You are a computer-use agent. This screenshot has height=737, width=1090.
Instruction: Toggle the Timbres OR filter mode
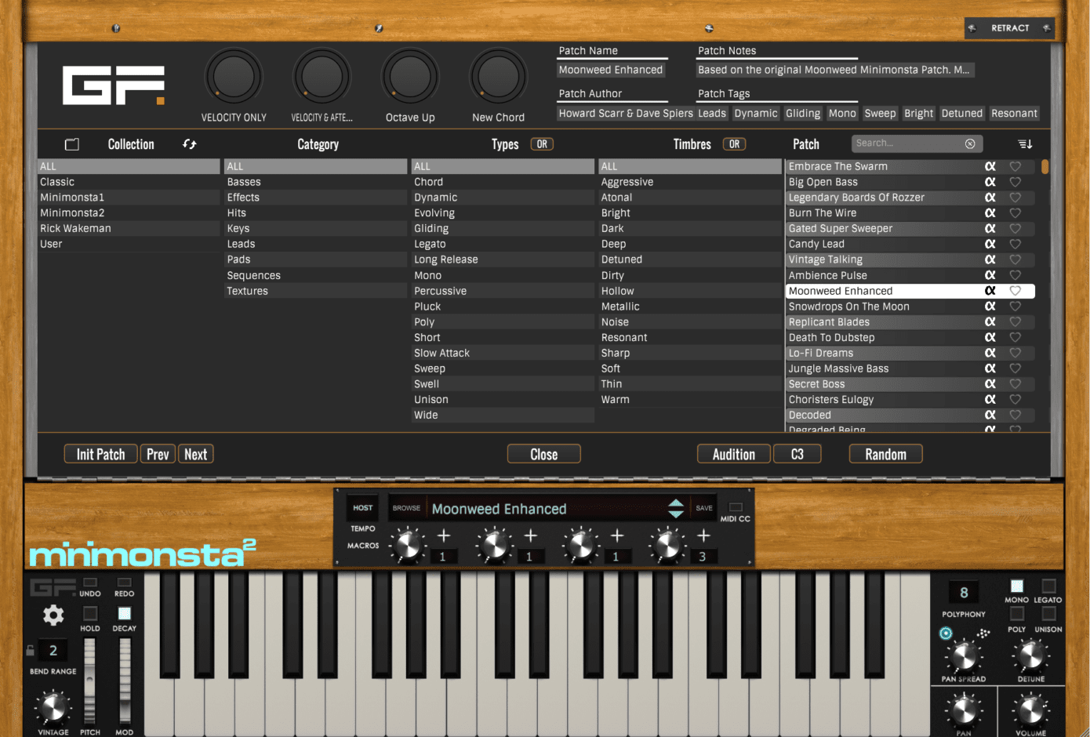coord(734,144)
